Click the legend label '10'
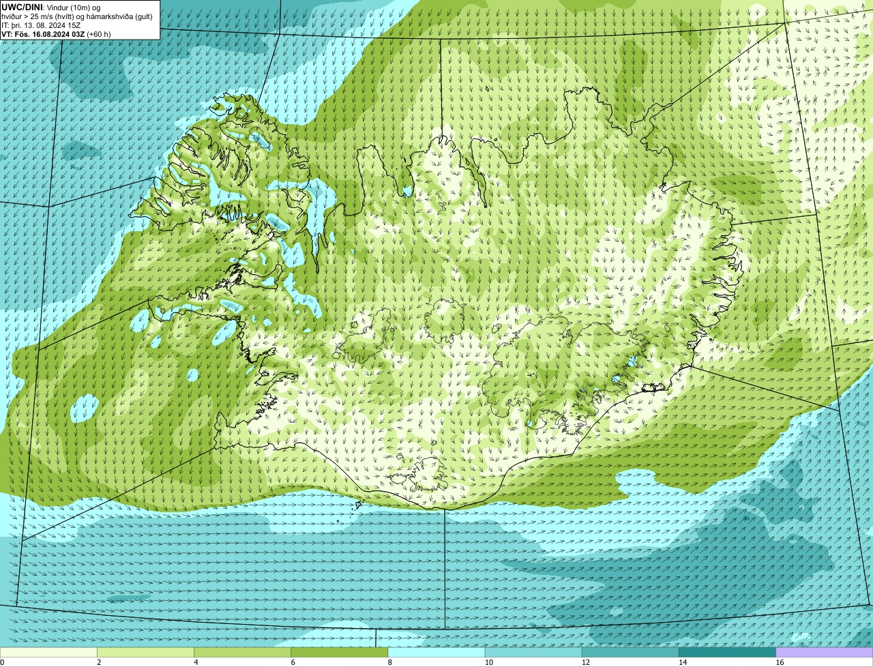This screenshot has height=667, width=873. (x=488, y=662)
